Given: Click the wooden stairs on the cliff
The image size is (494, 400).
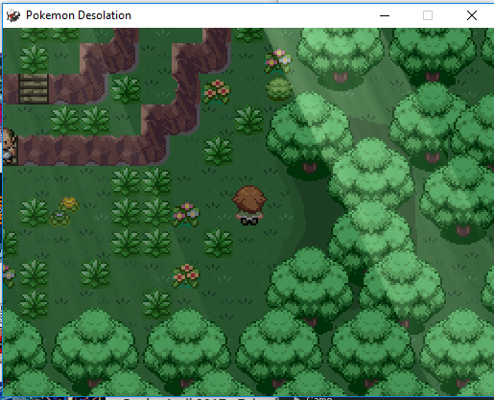Looking at the screenshot, I should click(34, 88).
